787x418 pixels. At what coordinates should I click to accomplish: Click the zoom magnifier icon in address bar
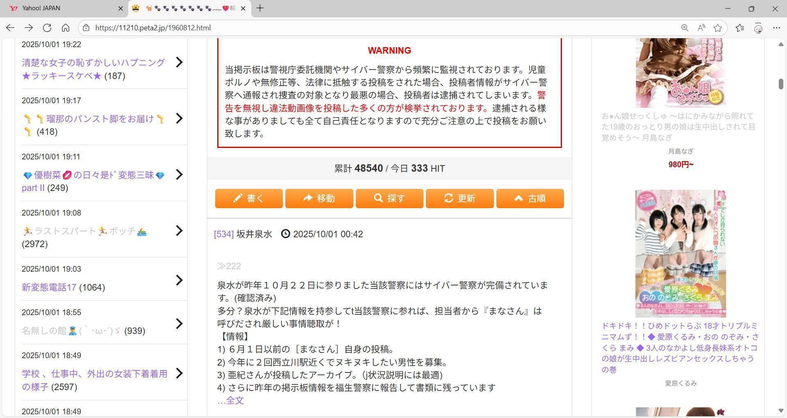pos(685,28)
